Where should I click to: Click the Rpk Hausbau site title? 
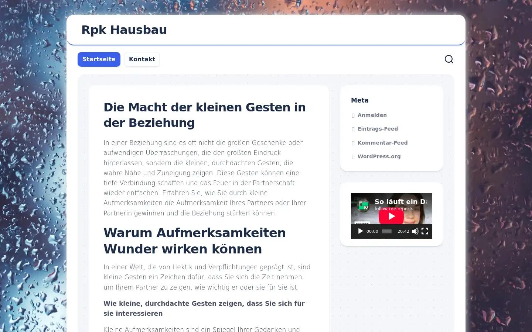tap(124, 30)
